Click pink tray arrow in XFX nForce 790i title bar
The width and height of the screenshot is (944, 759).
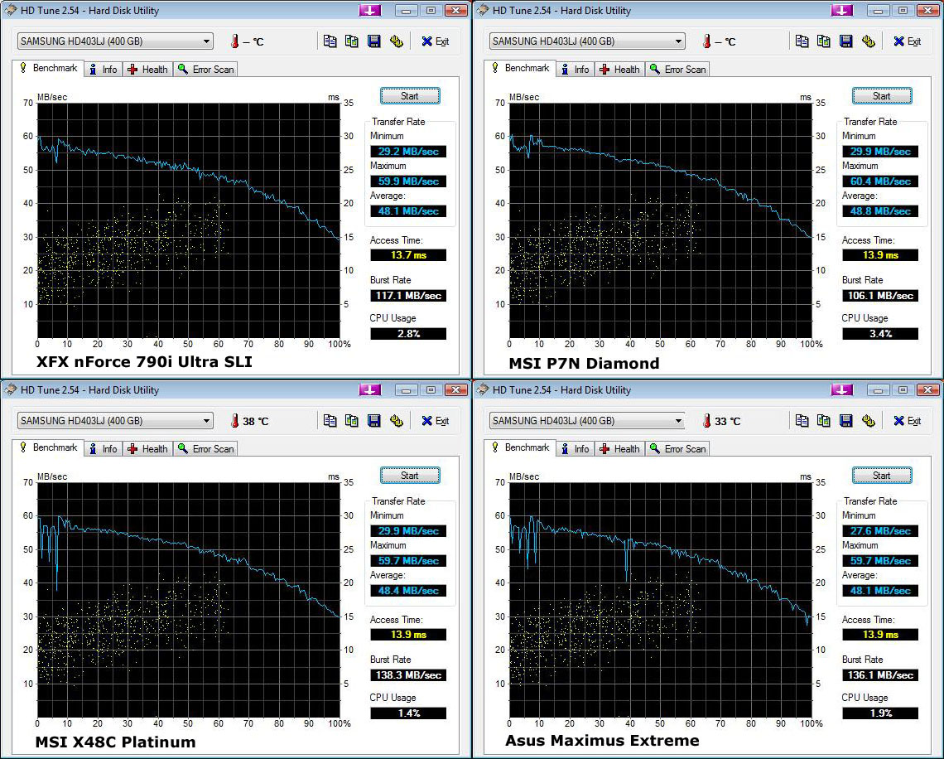369,10
